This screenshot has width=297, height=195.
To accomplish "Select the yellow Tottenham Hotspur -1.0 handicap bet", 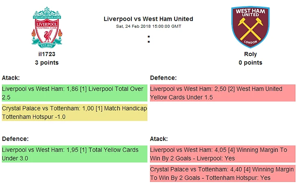I will point(74,113).
